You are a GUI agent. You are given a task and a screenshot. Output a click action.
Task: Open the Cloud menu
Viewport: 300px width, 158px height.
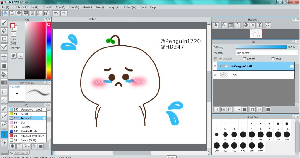click(143, 7)
